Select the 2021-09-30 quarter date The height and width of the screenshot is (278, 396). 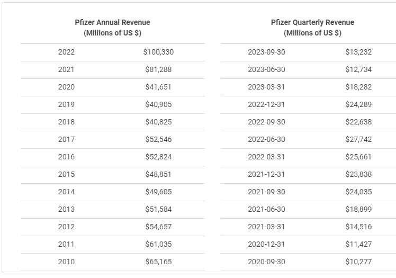click(x=266, y=192)
